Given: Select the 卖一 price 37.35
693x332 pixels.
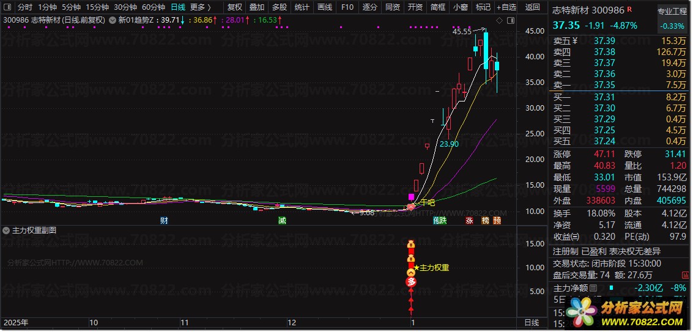Looking at the screenshot, I should coord(604,85).
